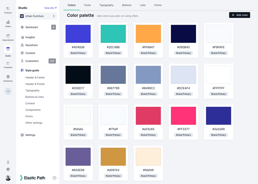Open the Urban Furniture store switcher
Viewport: 258px width, 184px height.
click(37, 15)
